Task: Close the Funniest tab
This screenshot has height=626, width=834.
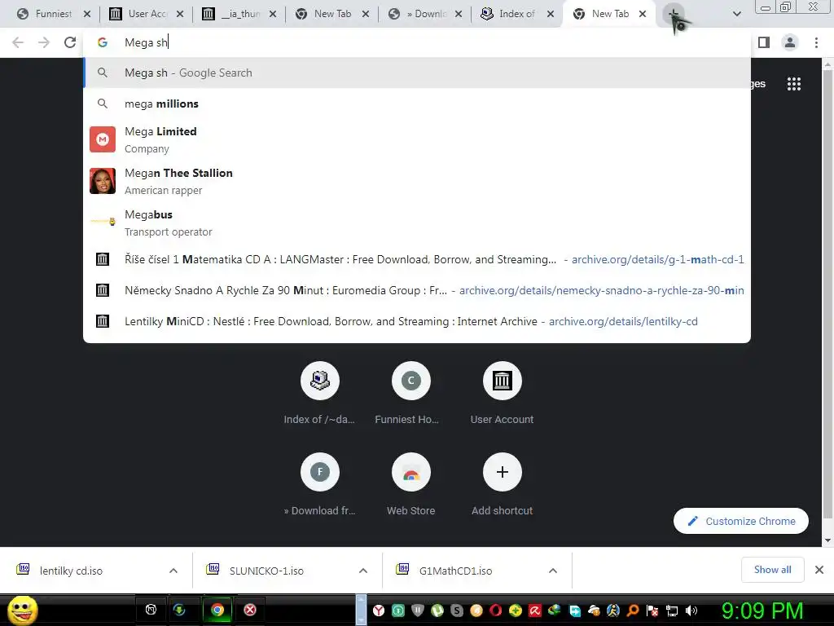Action: (87, 14)
